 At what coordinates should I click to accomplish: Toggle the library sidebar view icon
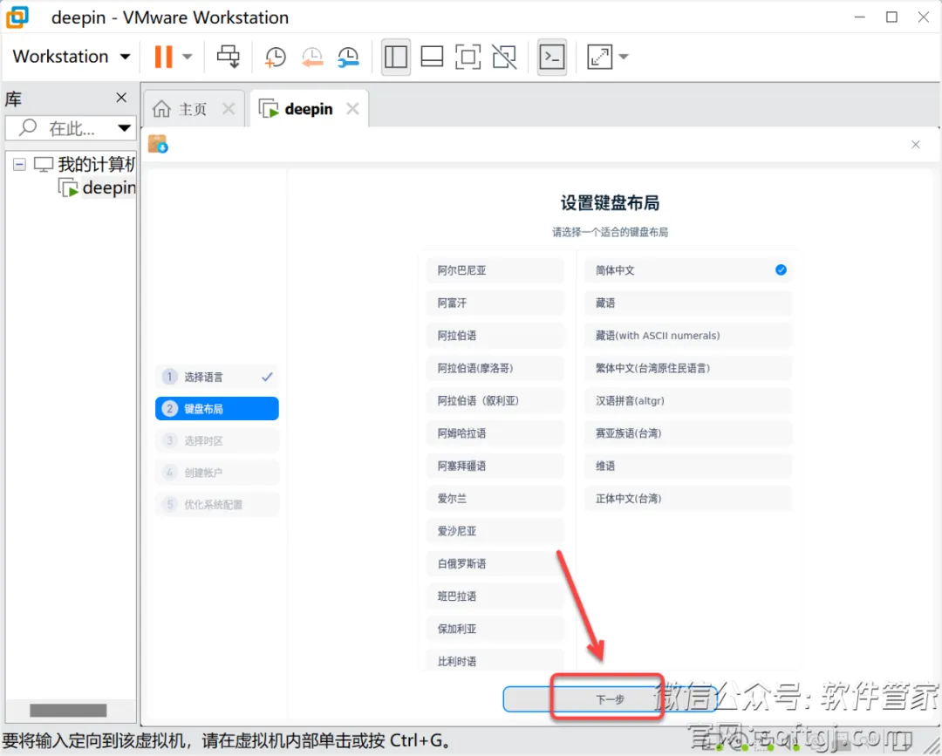click(396, 57)
